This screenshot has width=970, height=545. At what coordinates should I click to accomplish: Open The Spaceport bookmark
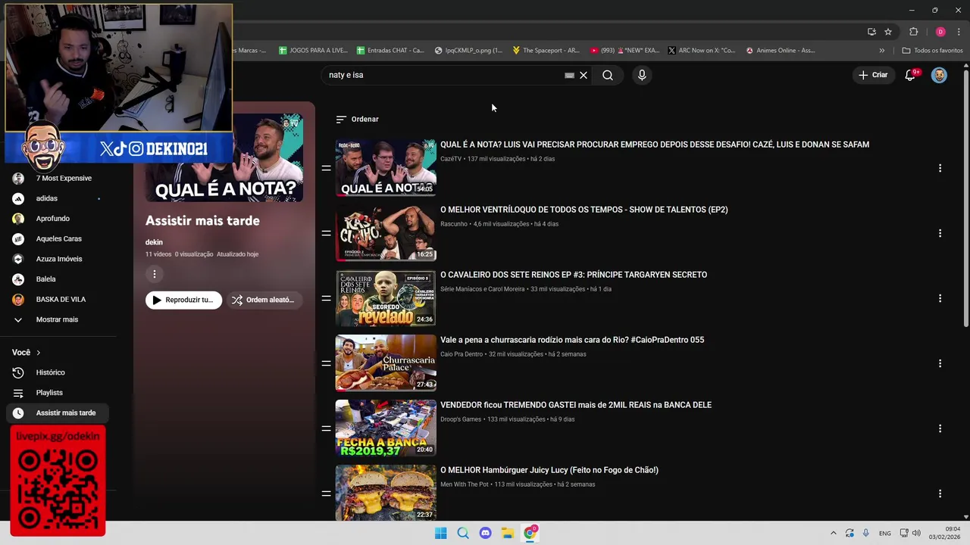[546, 51]
